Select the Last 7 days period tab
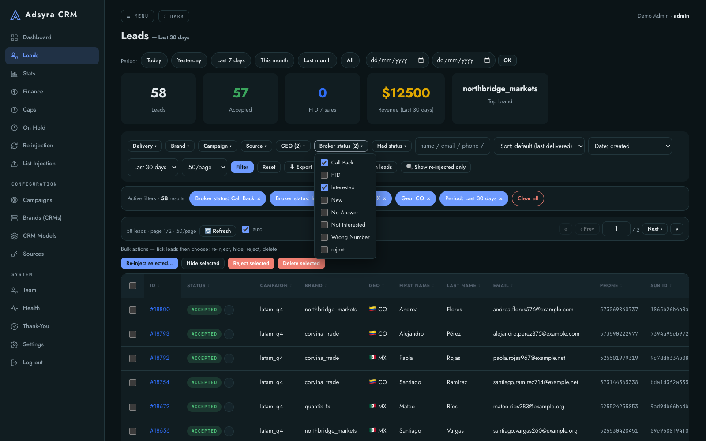706x441 pixels. click(231, 60)
